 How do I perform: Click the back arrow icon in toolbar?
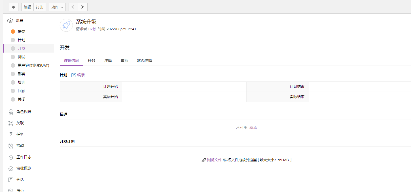pyautogui.click(x=13, y=7)
